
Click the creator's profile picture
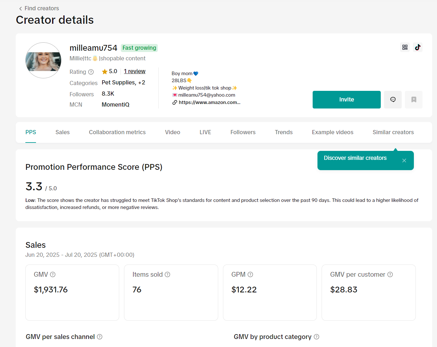coord(43,60)
